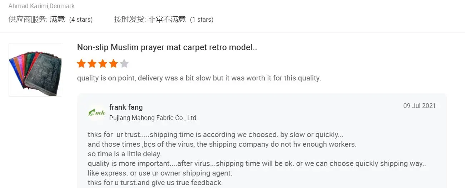Click the second orange rating star
The image size is (465, 188).
coord(92,64)
